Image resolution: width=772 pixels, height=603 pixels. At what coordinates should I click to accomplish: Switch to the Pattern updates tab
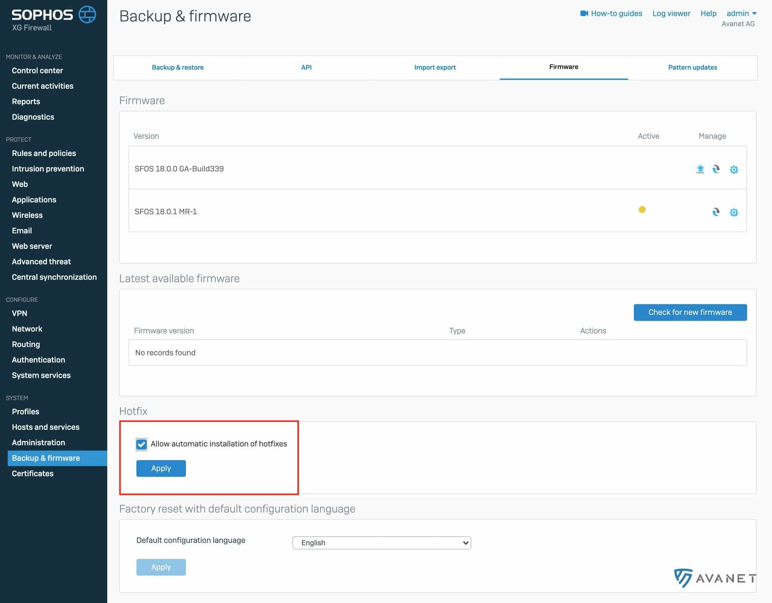click(x=692, y=67)
